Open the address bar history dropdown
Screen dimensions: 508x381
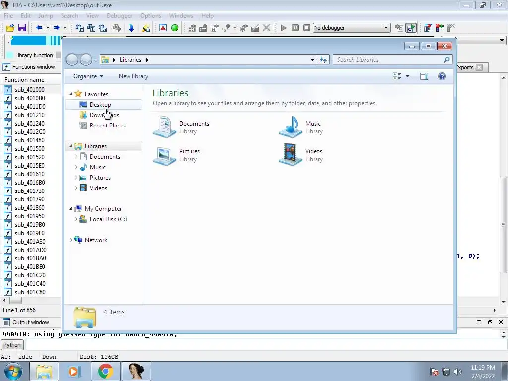[x=312, y=60]
